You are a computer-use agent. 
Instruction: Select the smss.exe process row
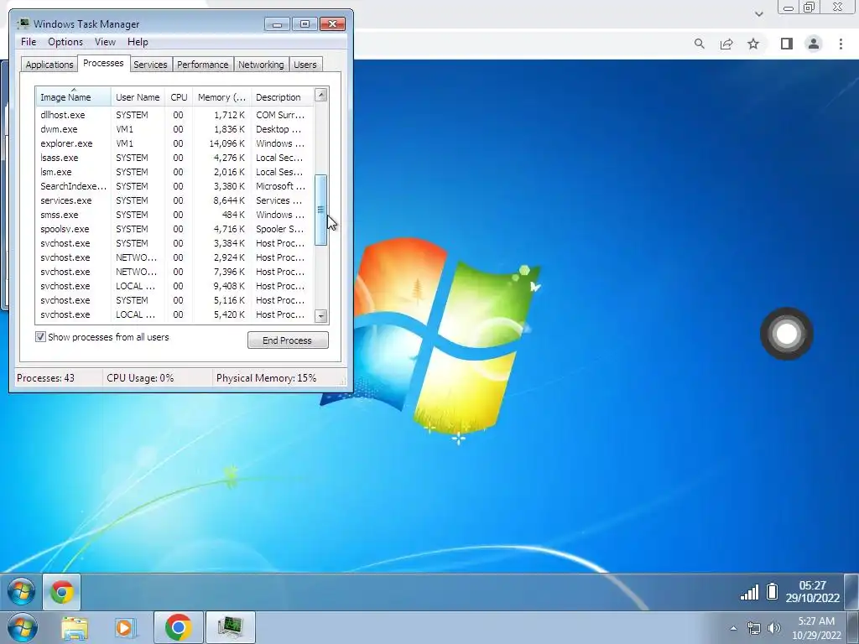click(x=174, y=215)
